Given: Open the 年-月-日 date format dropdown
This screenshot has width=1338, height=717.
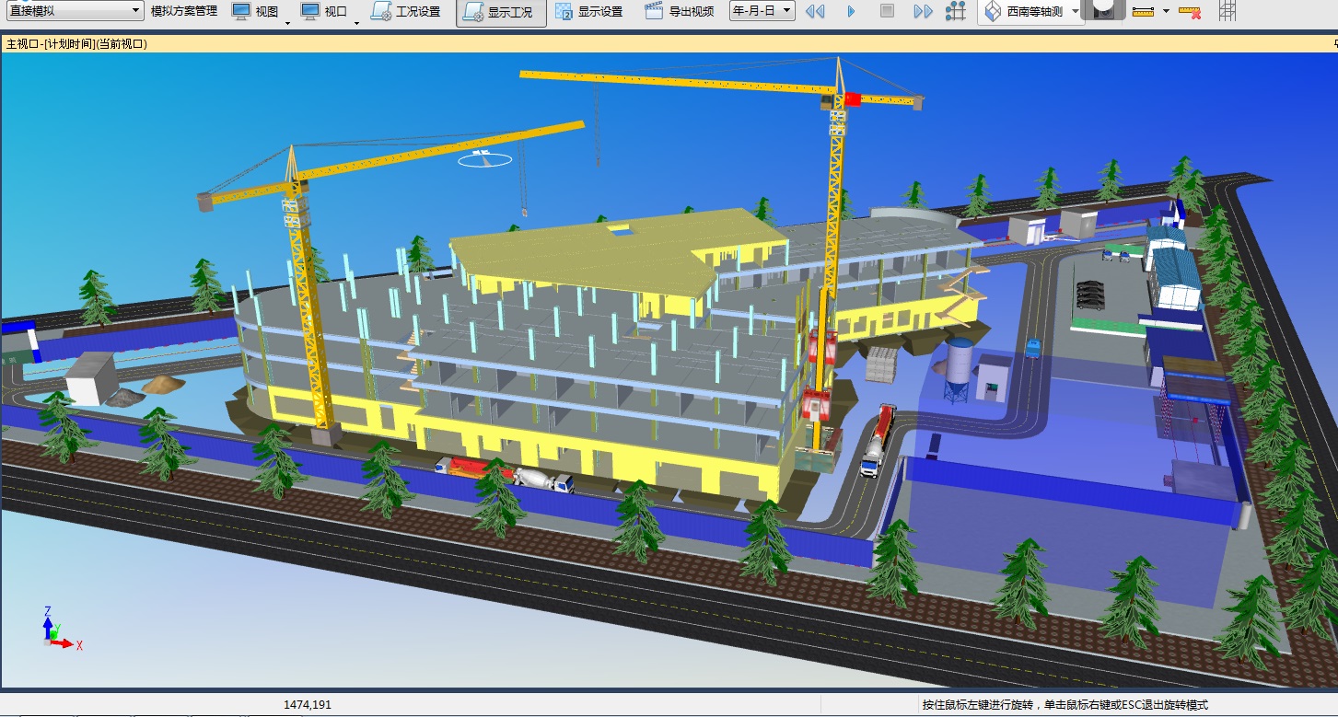Looking at the screenshot, I should coord(762,11).
